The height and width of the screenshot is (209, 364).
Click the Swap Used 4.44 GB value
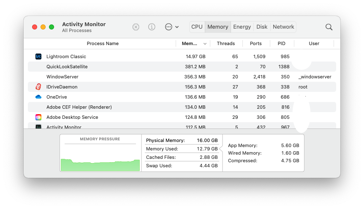[x=209, y=166]
